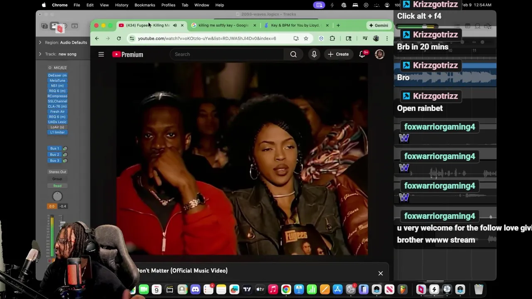The image size is (532, 299).
Task: Click the YouTube Premium logo
Action: [x=128, y=54]
